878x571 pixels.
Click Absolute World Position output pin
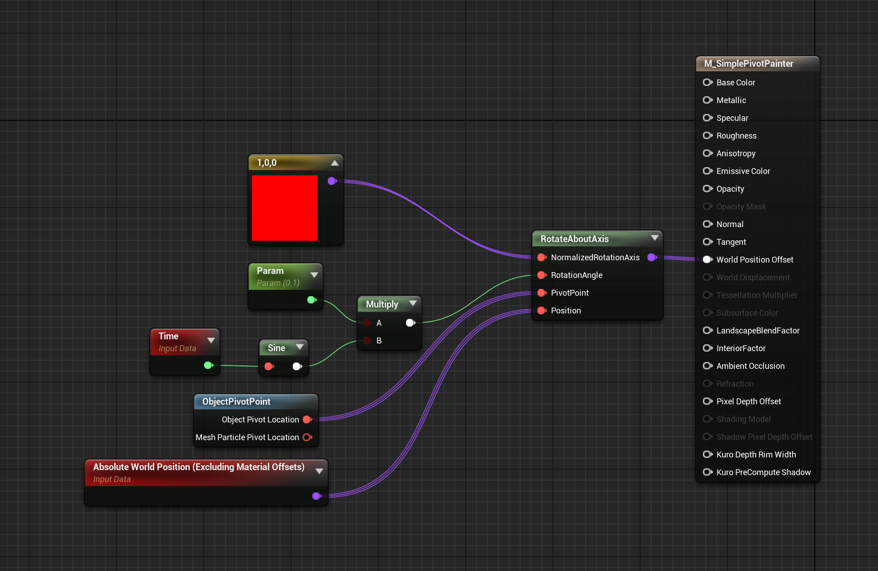316,496
